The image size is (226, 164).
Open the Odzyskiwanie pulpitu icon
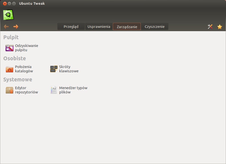click(10, 48)
